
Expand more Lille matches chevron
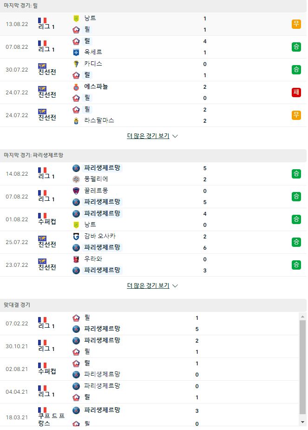[x=175, y=136]
